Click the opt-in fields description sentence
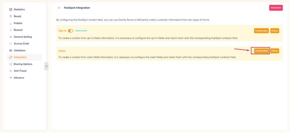Image resolution: width=290 pixels, height=133 pixels. (x=148, y=38)
